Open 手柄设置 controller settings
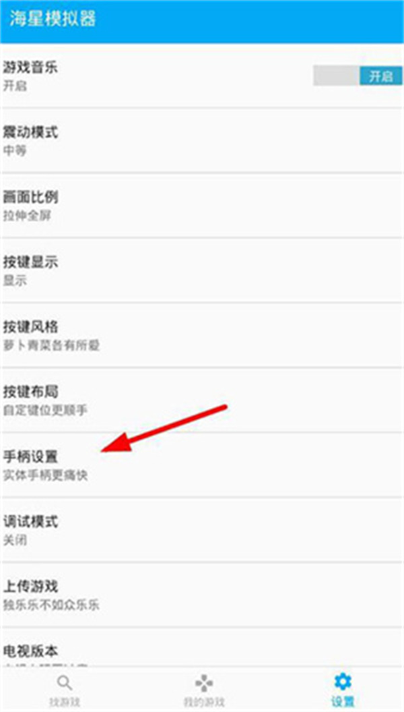Screen dimensions: 404x712 [202, 465]
